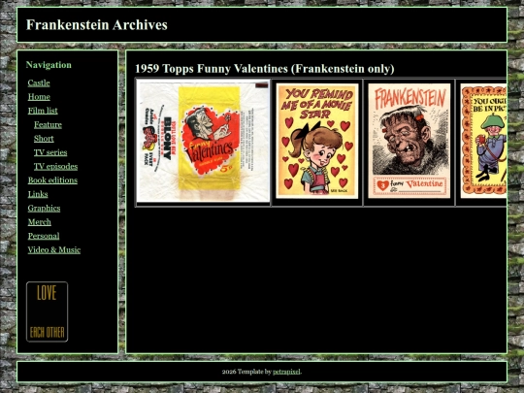The height and width of the screenshot is (393, 524).
Task: Open the 'You Remind Me of a Movie Star' card
Action: (x=317, y=141)
